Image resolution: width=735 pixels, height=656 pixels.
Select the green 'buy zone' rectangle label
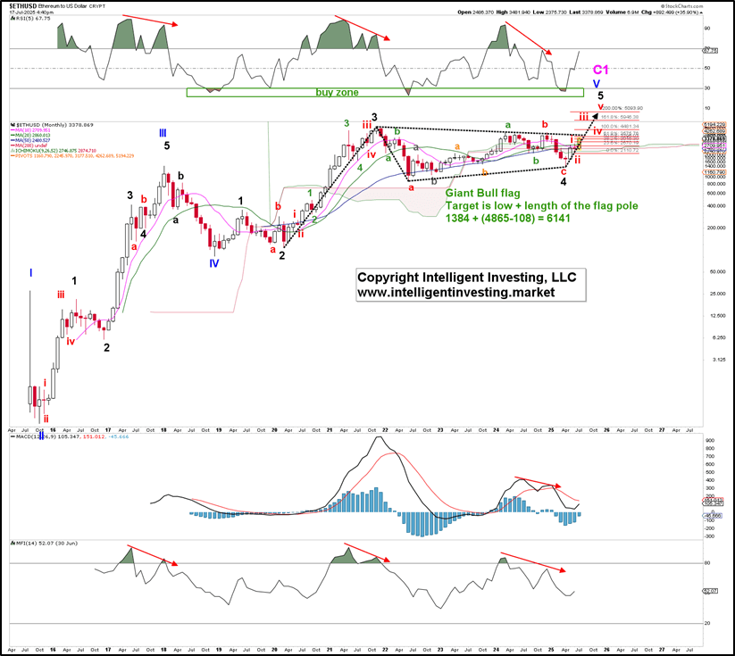click(x=337, y=92)
